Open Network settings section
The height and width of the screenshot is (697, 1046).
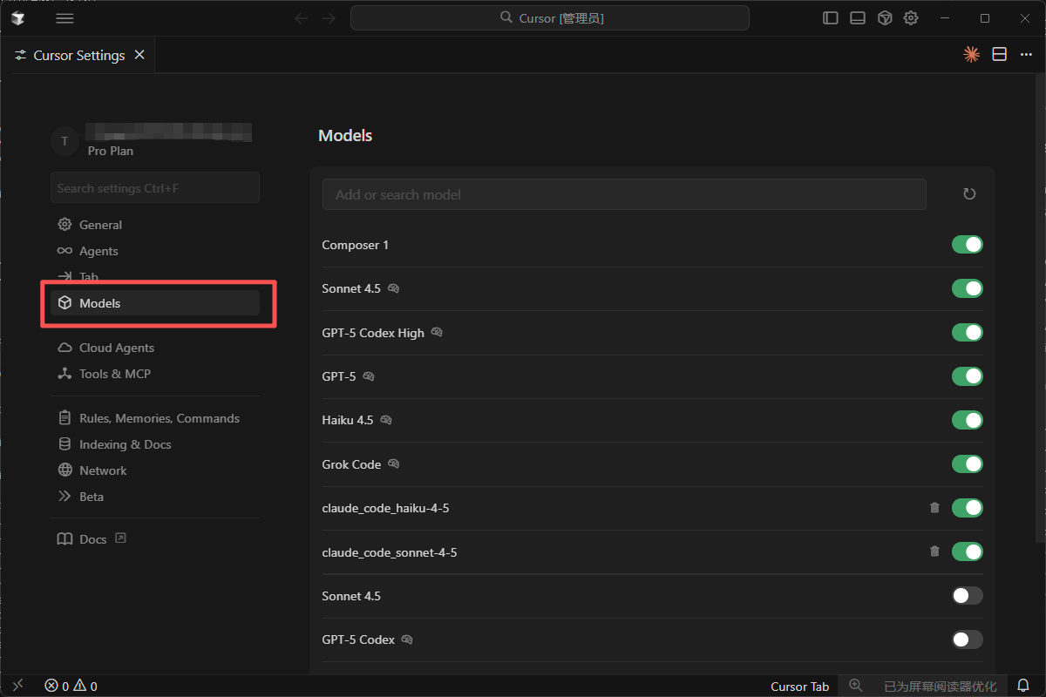pyautogui.click(x=155, y=470)
